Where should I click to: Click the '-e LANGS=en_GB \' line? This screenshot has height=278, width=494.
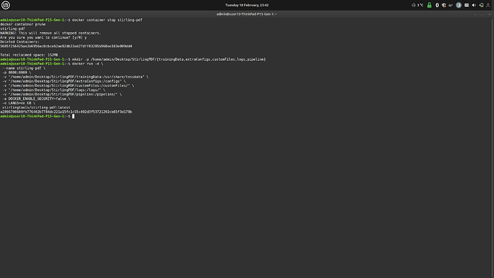pyautogui.click(x=19, y=103)
